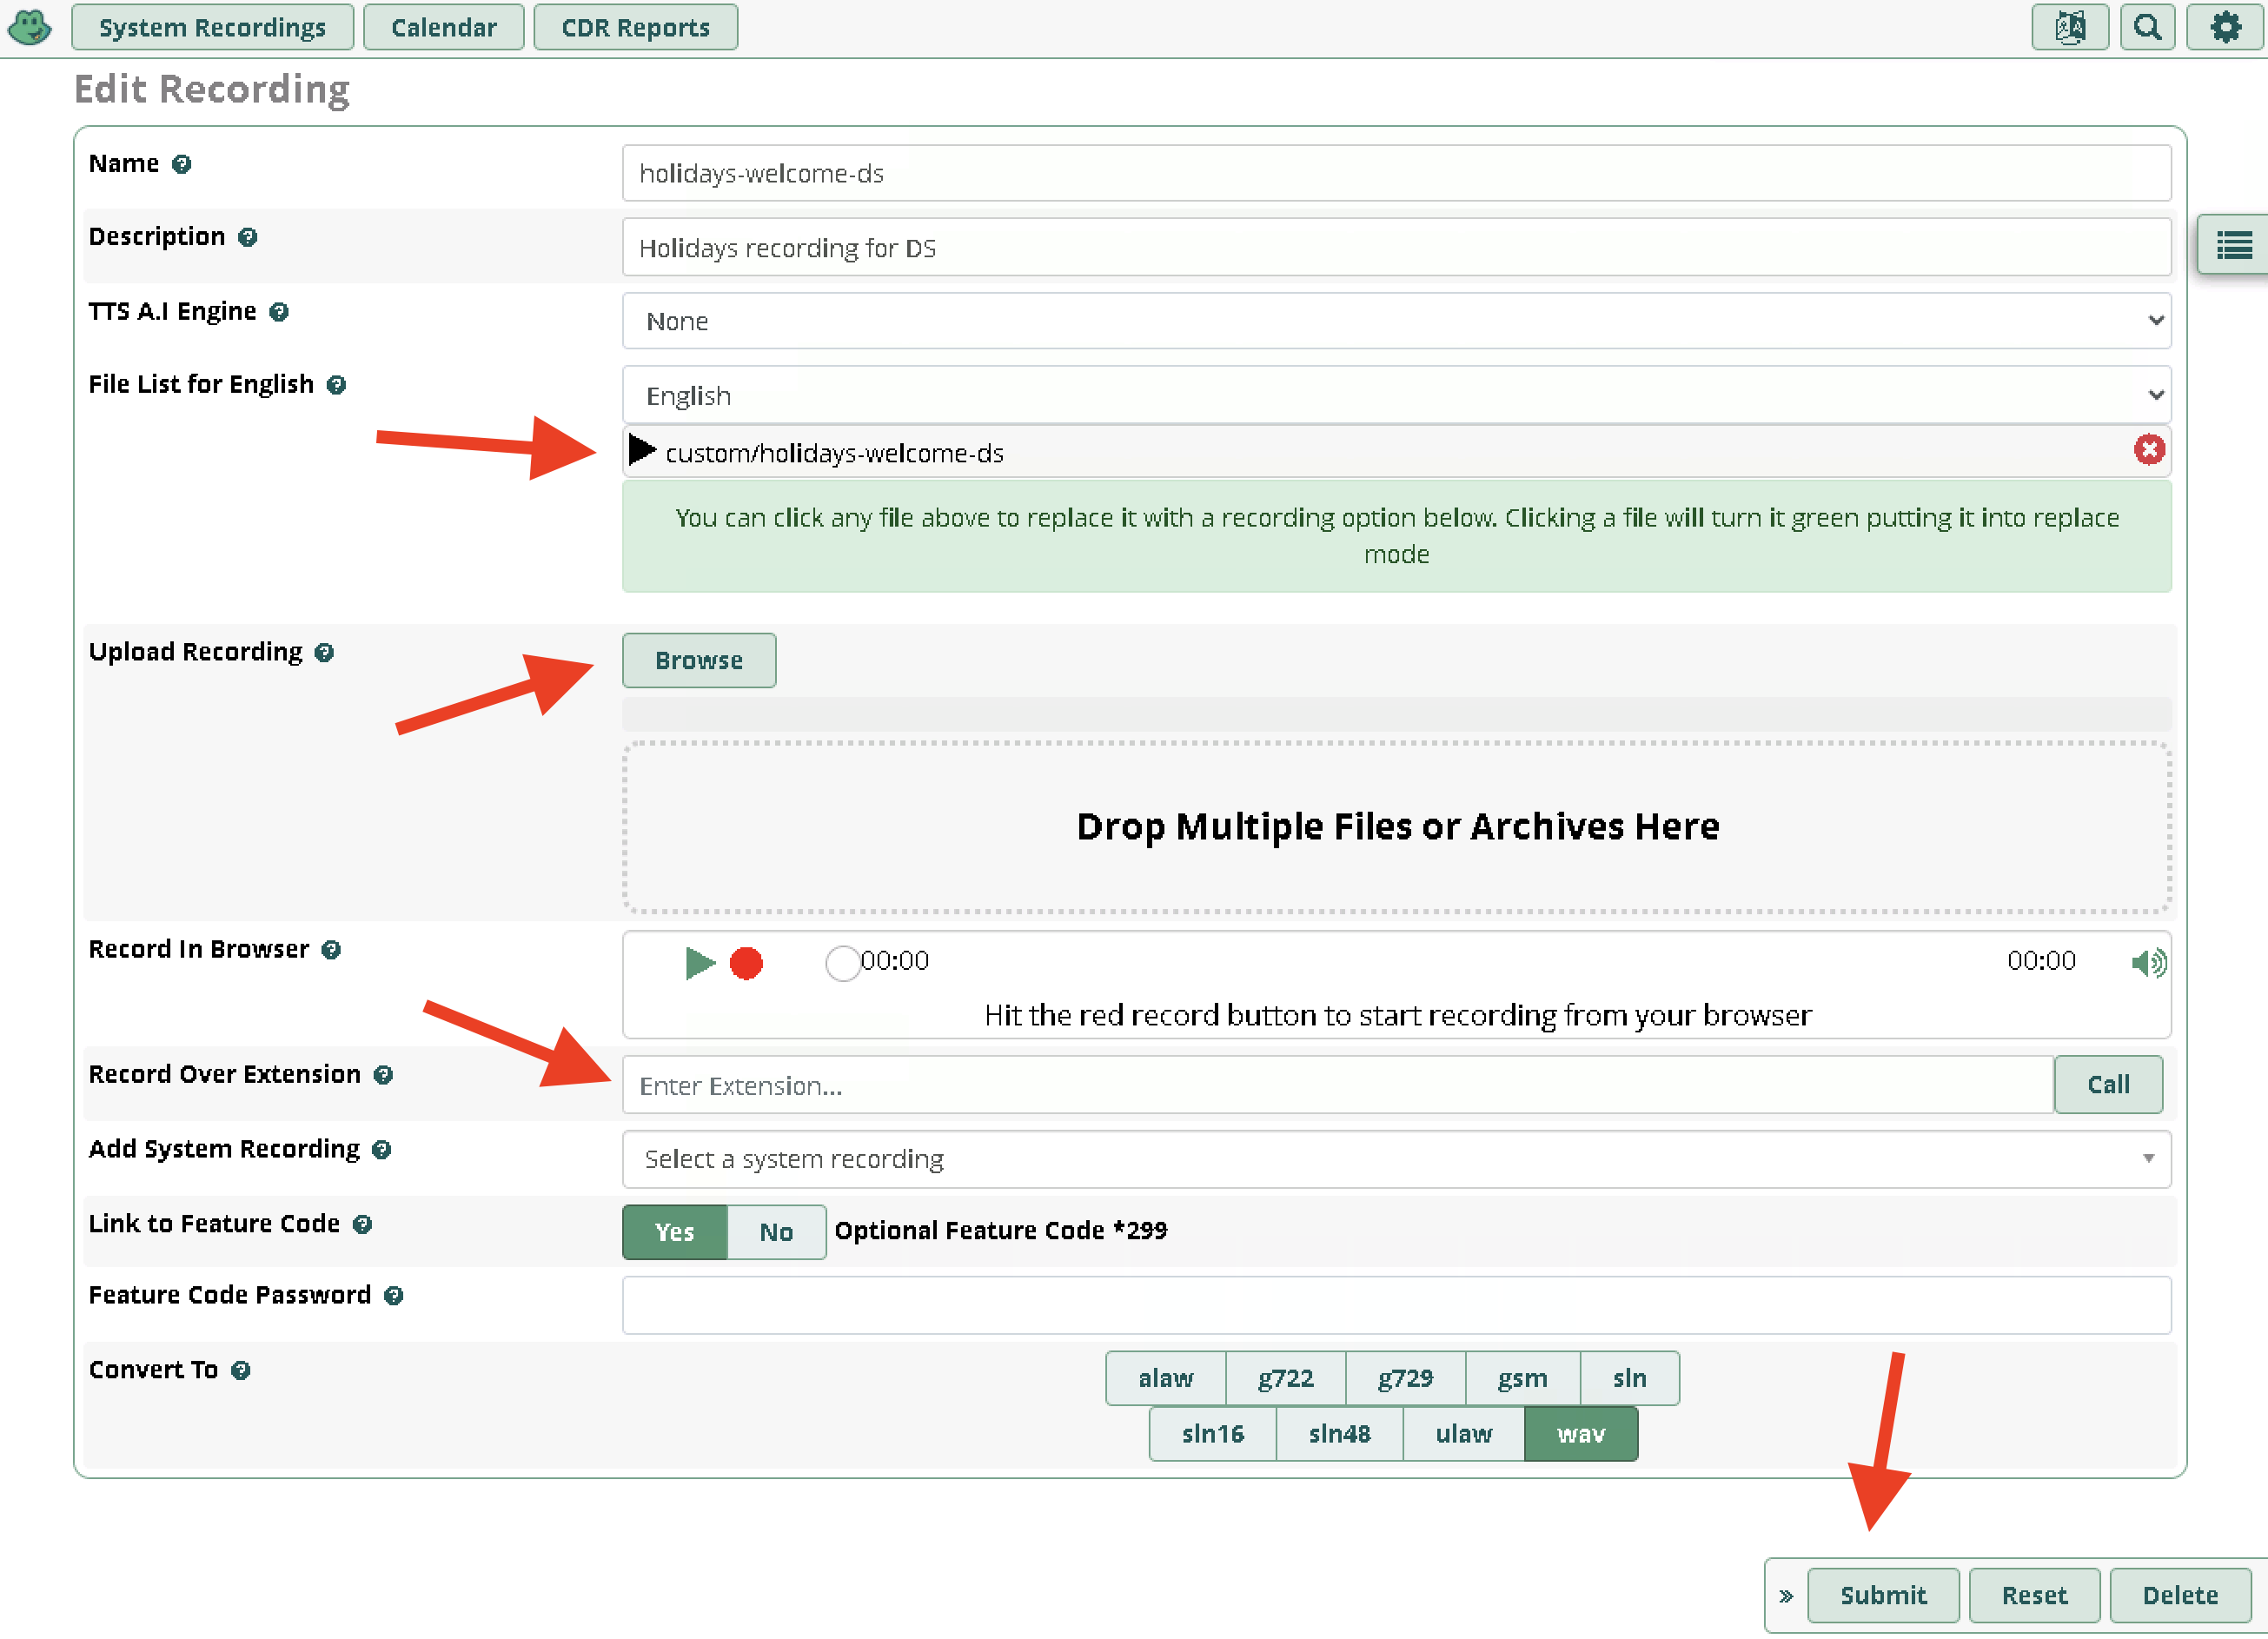
Task: Open the Calendar menu
Action: (444, 27)
